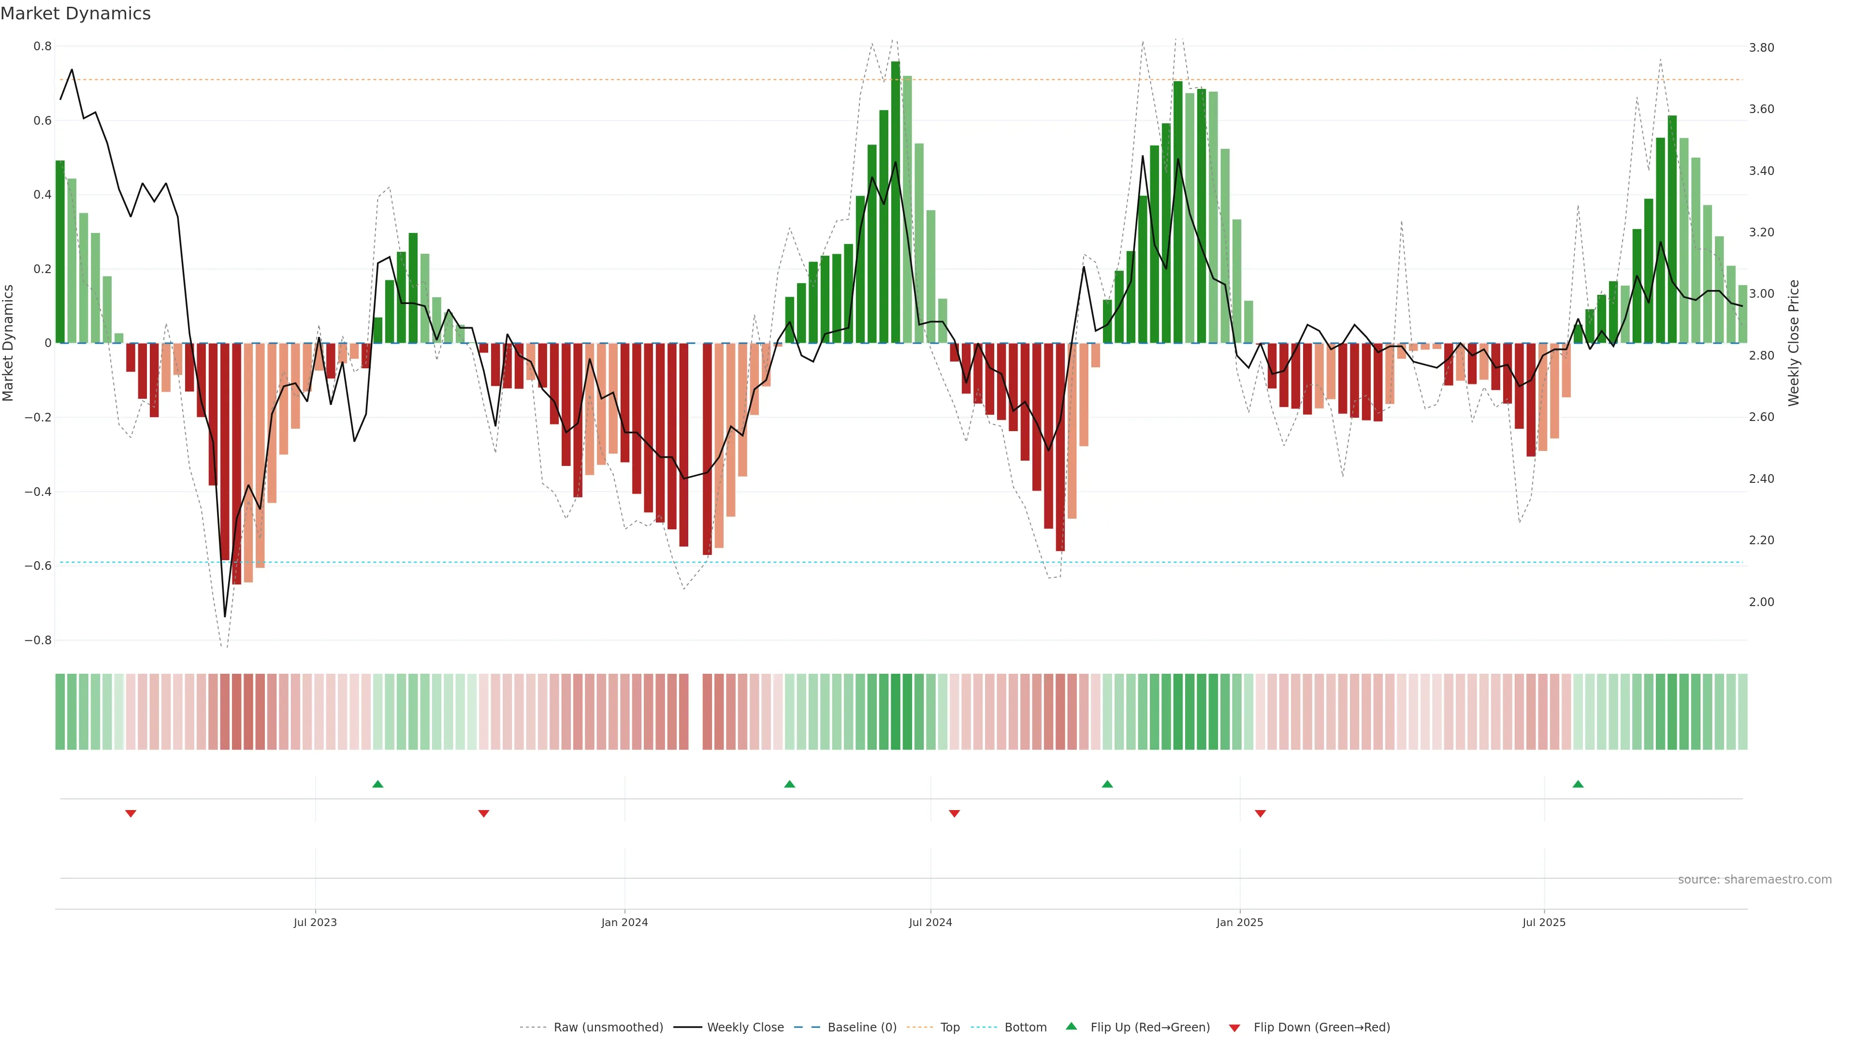Toggle the Weekly Close legend entry
The height and width of the screenshot is (1044, 1856).
[745, 1028]
